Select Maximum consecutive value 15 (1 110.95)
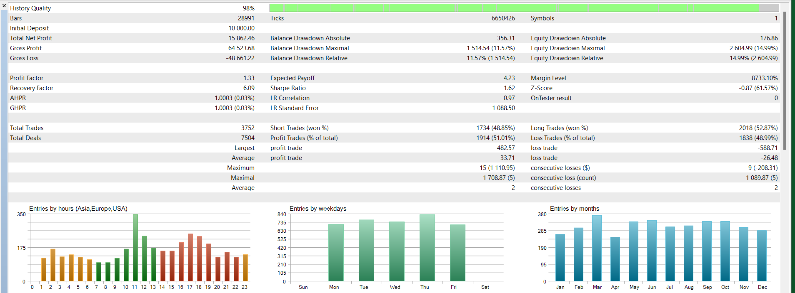The height and width of the screenshot is (293, 795). (x=497, y=168)
